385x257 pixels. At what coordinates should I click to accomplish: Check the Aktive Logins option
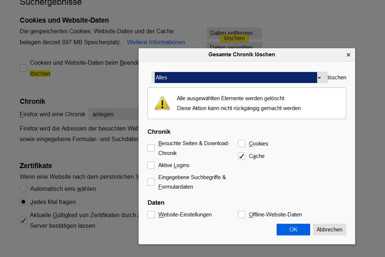(x=151, y=165)
